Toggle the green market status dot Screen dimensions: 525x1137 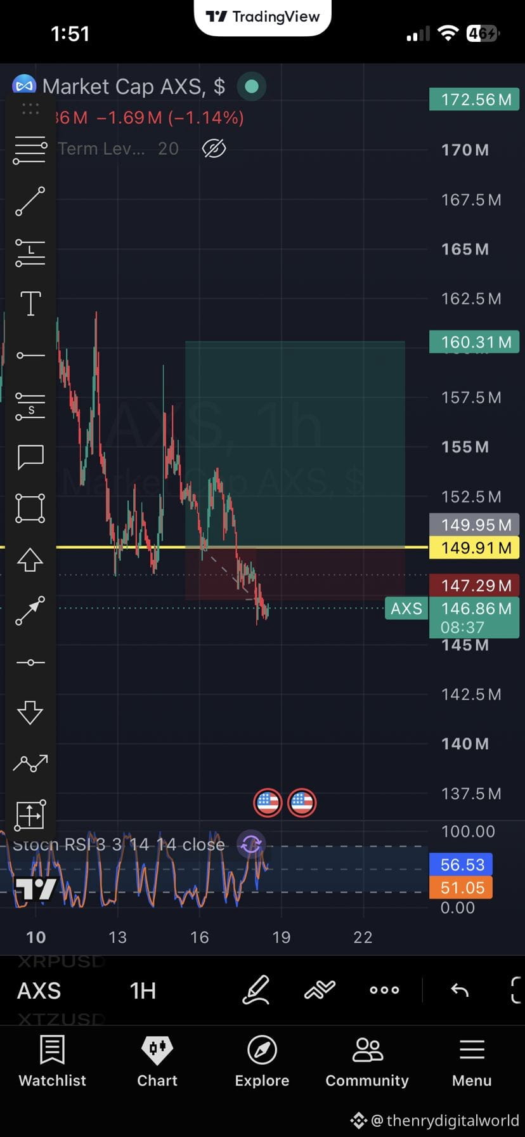[x=252, y=86]
